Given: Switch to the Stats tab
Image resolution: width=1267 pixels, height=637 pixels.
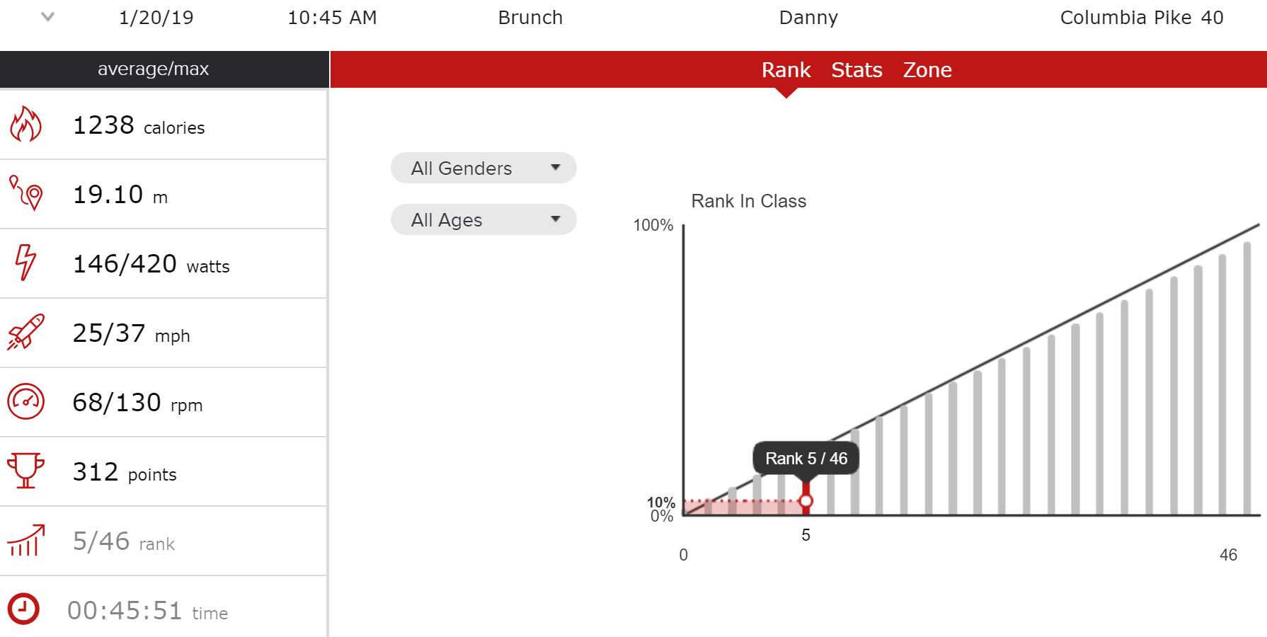Looking at the screenshot, I should click(856, 70).
